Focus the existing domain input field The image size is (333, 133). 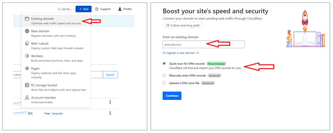click(x=204, y=44)
